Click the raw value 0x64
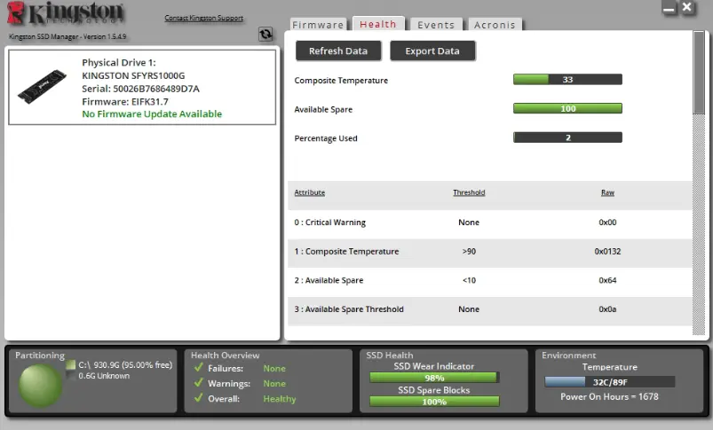The image size is (713, 430). click(x=607, y=280)
